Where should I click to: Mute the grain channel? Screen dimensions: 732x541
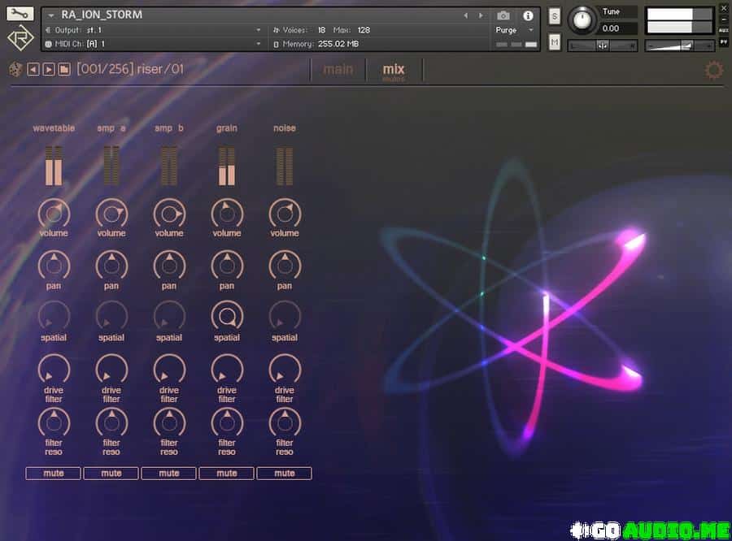pyautogui.click(x=227, y=473)
